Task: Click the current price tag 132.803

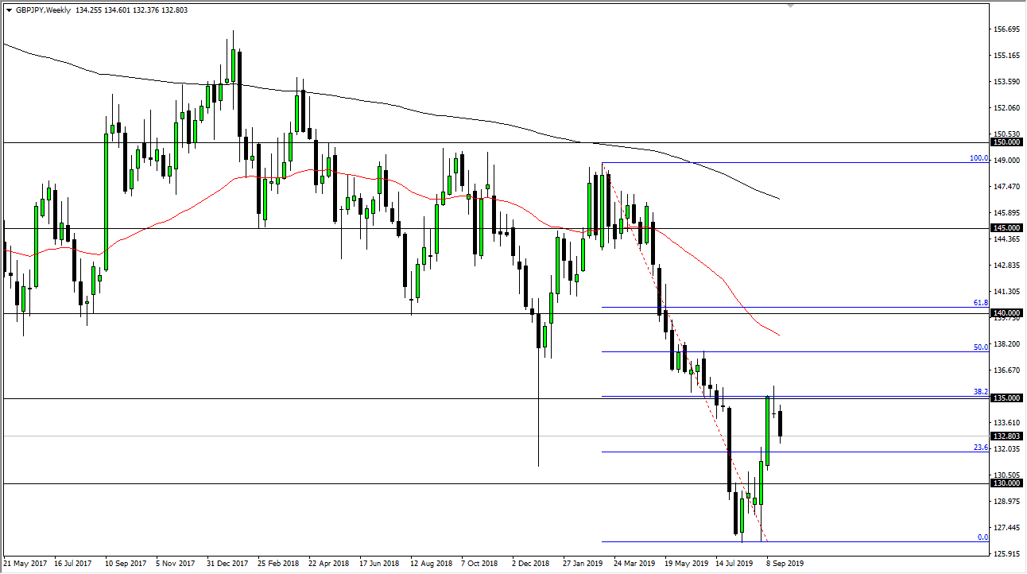Action: 1006,436
